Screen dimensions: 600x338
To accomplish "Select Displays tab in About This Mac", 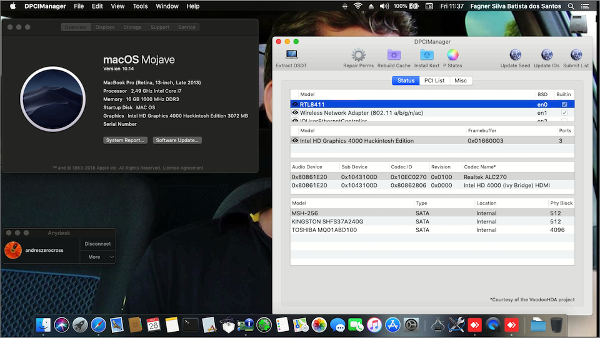I will (105, 27).
